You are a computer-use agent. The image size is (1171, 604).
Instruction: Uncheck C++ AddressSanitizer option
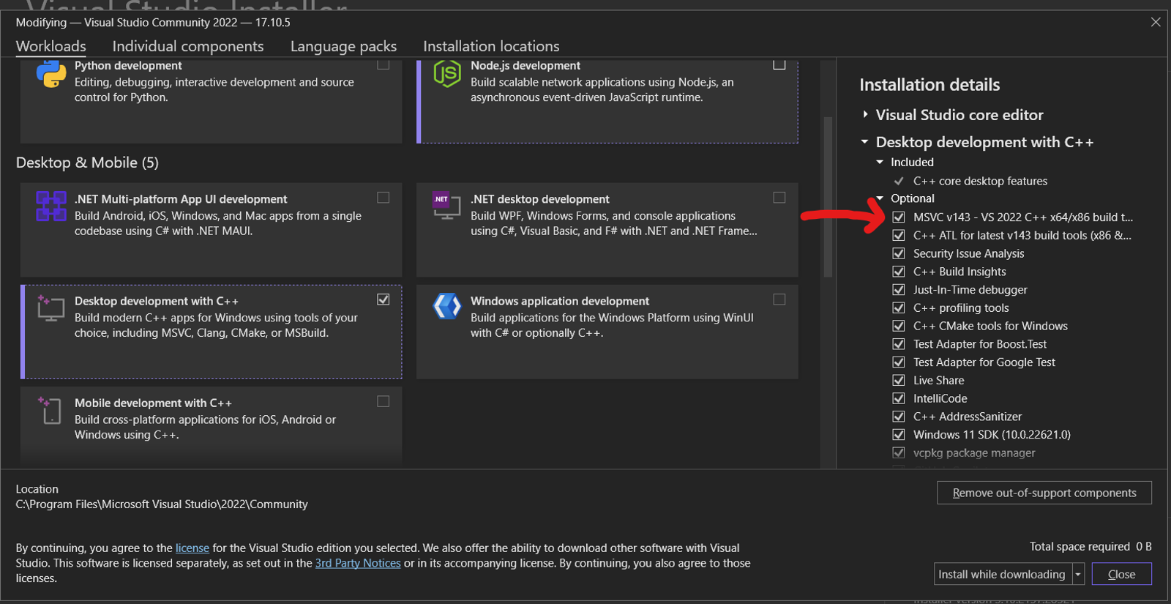(x=899, y=417)
